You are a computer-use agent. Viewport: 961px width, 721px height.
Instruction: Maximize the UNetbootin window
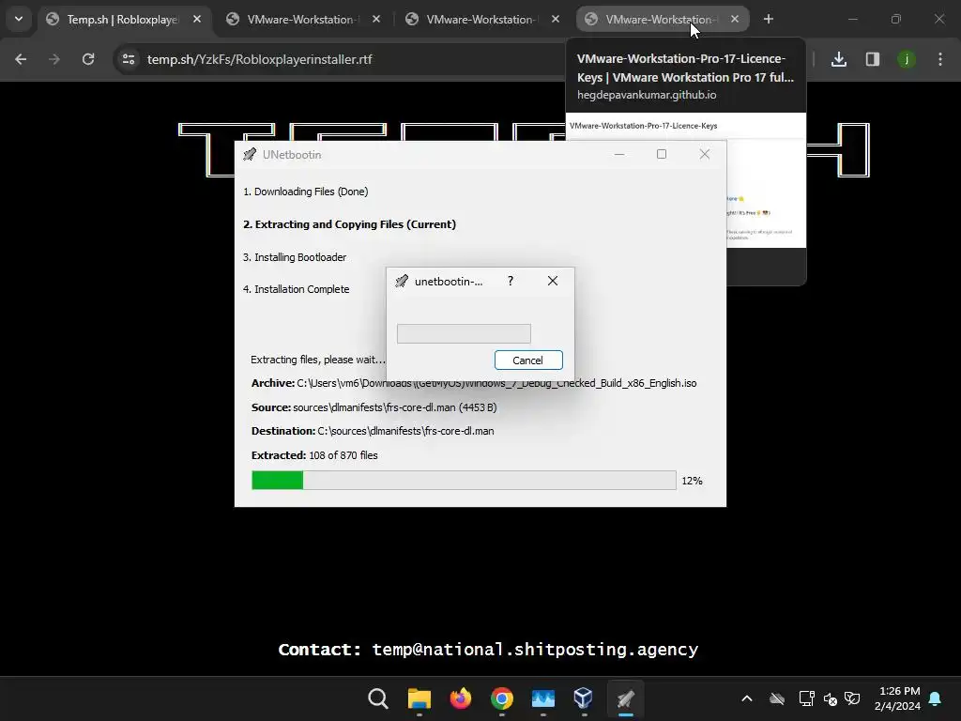click(x=662, y=155)
